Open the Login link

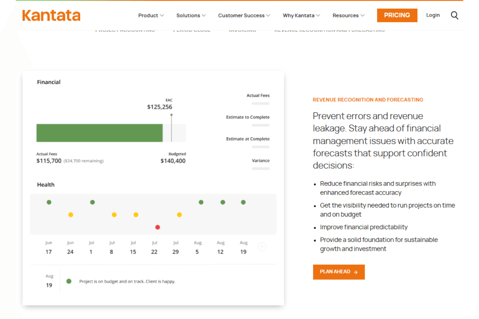coord(433,15)
